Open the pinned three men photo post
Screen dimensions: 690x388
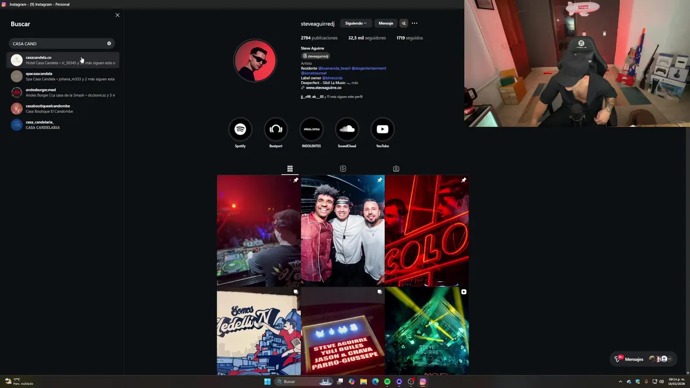click(343, 231)
